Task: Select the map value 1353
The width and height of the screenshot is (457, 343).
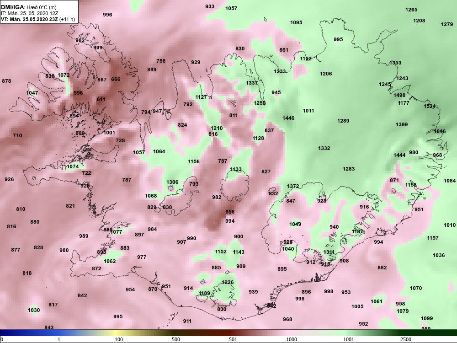Action: [395, 62]
